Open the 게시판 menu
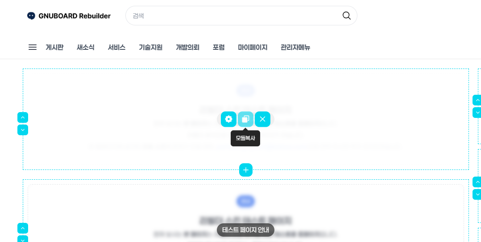This screenshot has width=481, height=242. tap(54, 47)
